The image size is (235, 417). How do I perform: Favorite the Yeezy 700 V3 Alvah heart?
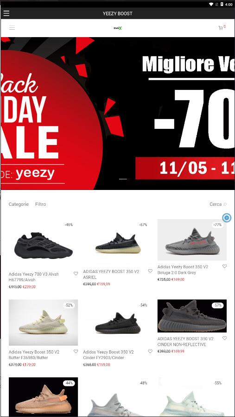[x=76, y=273]
